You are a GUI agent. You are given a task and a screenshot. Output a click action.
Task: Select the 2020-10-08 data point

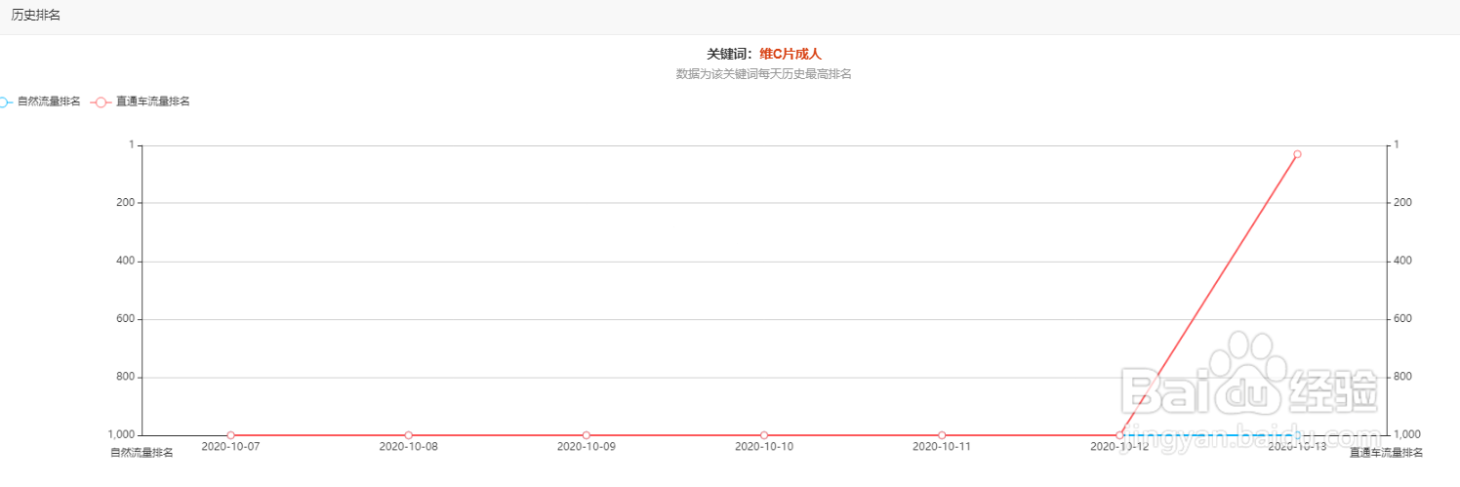(408, 435)
